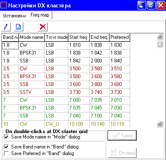Click the minimize window icon
The width and height of the screenshot is (166, 160).
142,5
